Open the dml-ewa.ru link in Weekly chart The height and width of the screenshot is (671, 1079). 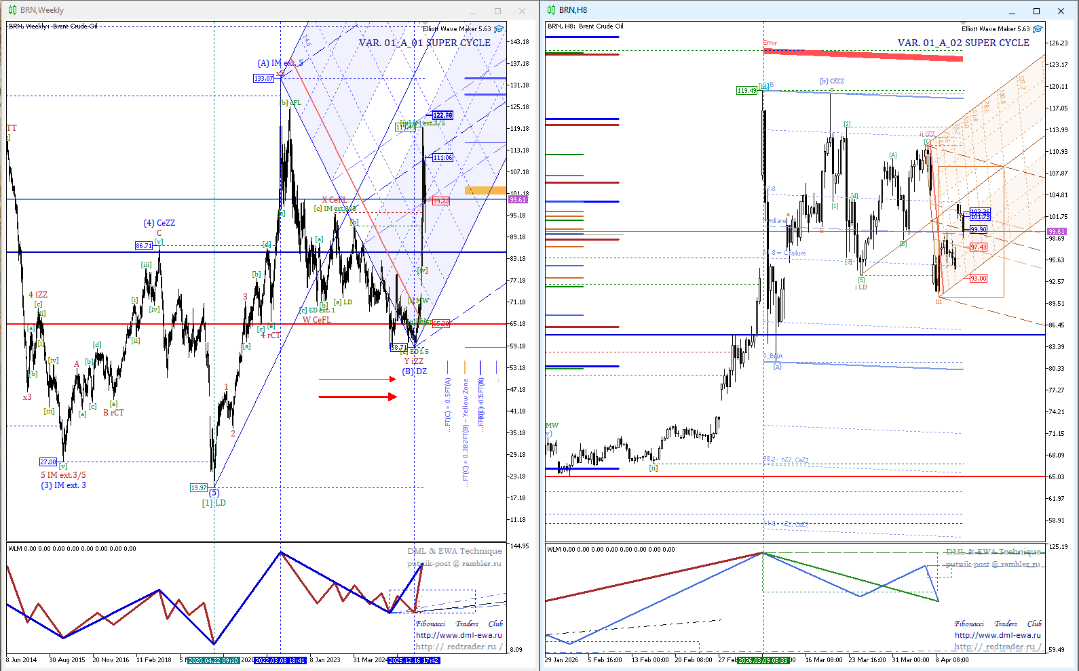pos(459,635)
